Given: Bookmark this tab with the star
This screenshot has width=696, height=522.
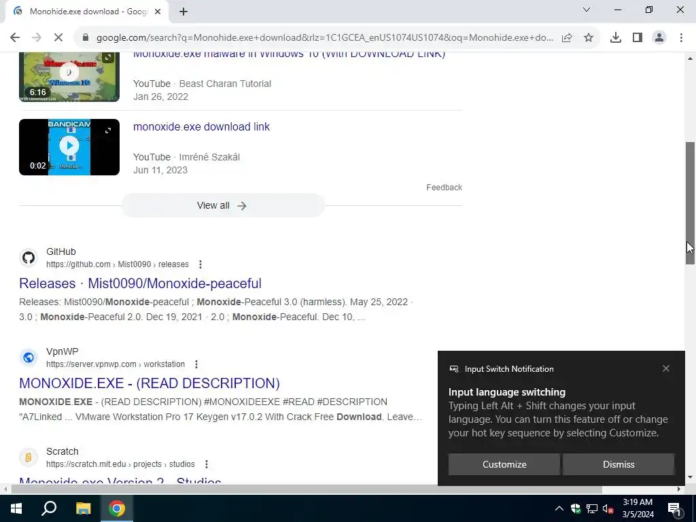Looking at the screenshot, I should 589,38.
